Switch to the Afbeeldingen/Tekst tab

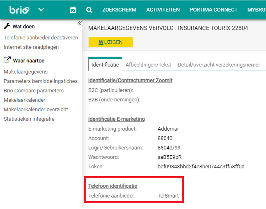coord(148,65)
